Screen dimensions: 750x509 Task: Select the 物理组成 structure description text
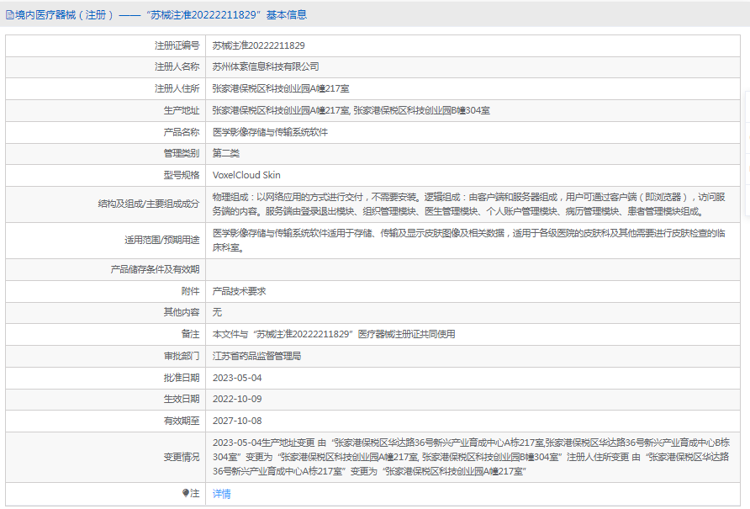click(469, 204)
